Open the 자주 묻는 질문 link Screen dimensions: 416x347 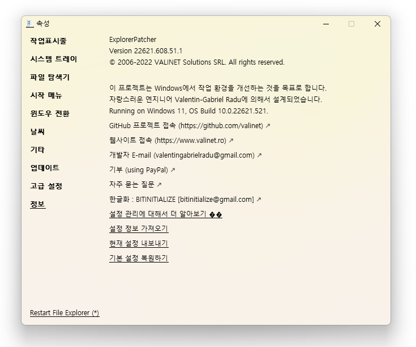pyautogui.click(x=135, y=185)
